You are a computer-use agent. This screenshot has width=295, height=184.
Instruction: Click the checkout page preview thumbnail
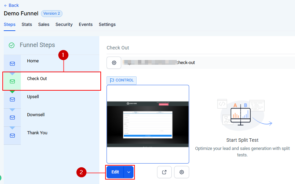tap(148, 124)
